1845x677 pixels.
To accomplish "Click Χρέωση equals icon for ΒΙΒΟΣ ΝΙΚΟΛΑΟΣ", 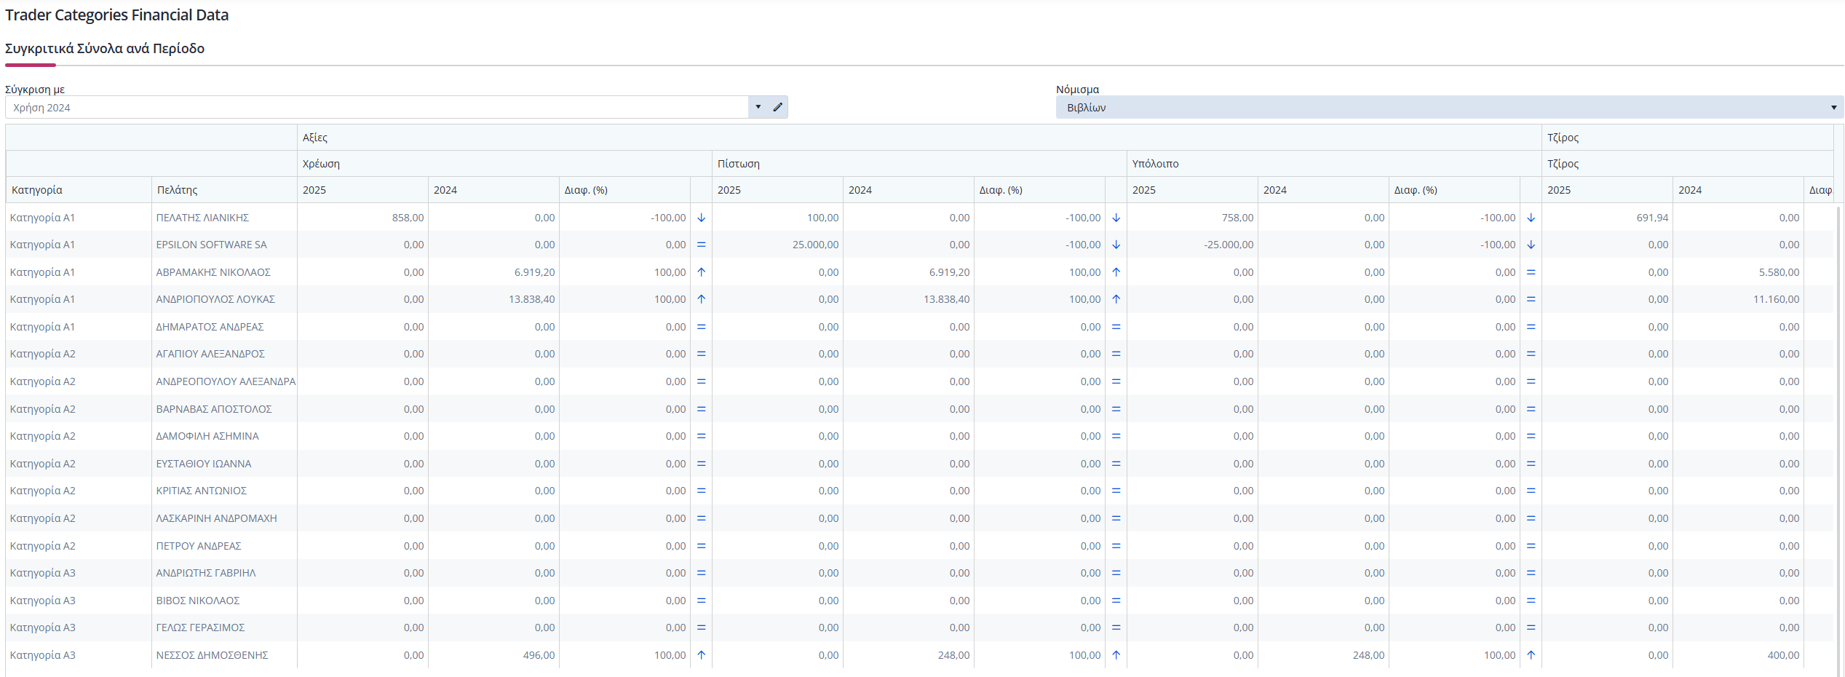I will [x=702, y=601].
